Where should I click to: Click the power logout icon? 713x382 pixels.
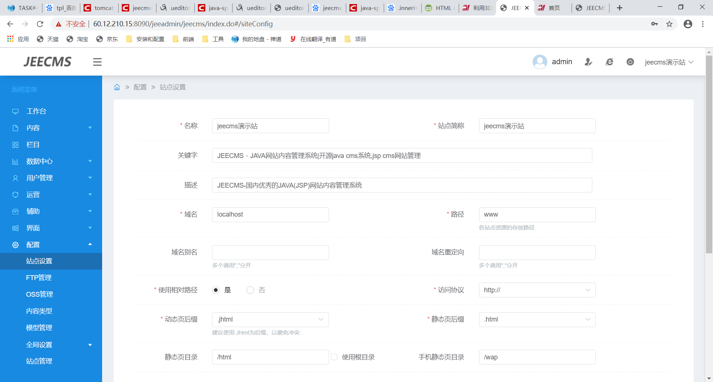(630, 62)
